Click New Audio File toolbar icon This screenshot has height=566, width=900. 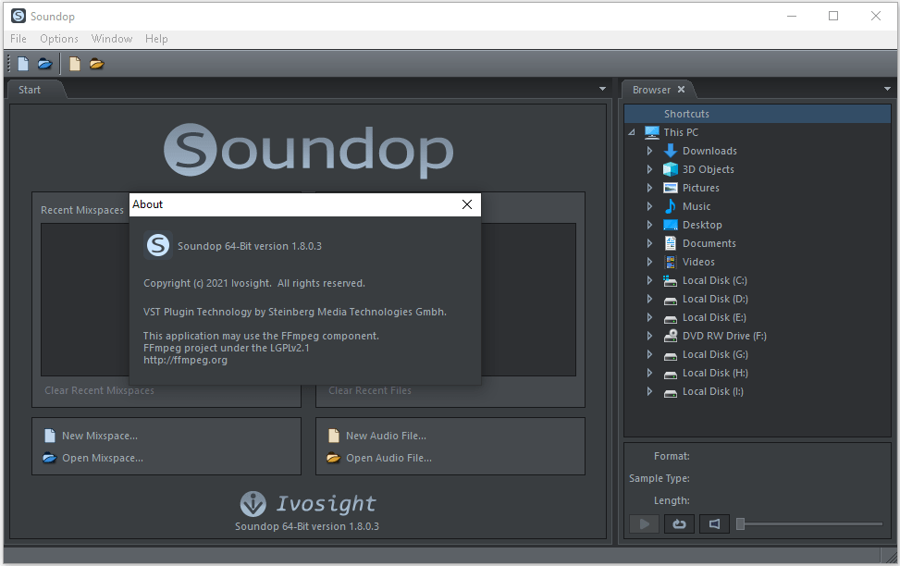coord(75,64)
